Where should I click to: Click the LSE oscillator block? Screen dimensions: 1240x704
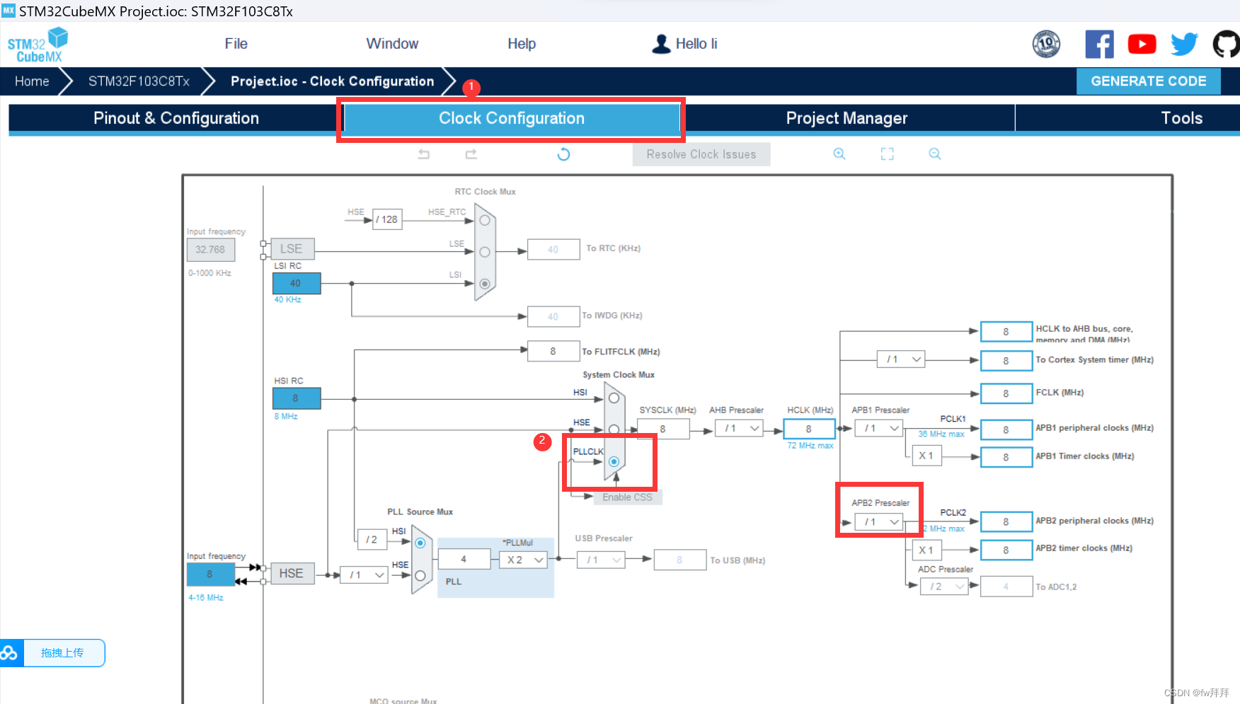tap(291, 249)
